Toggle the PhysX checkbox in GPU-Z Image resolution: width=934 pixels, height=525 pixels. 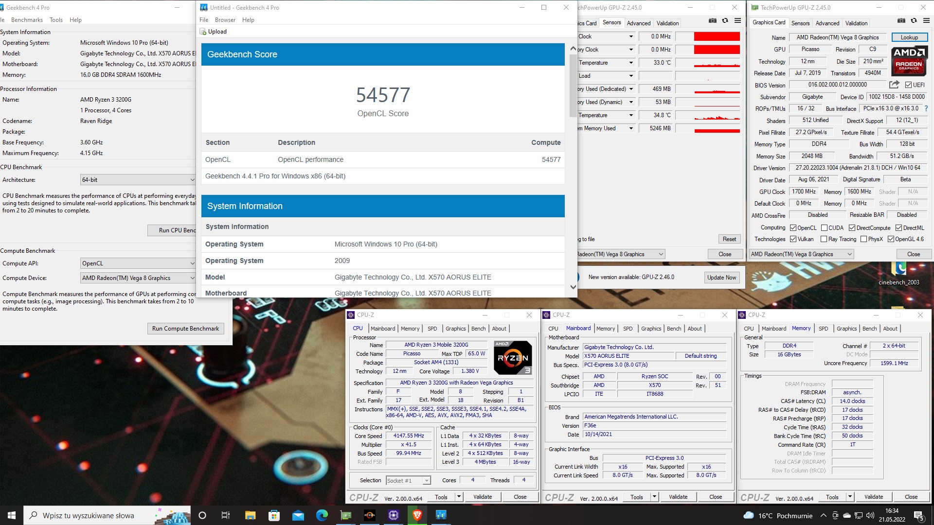click(x=863, y=239)
